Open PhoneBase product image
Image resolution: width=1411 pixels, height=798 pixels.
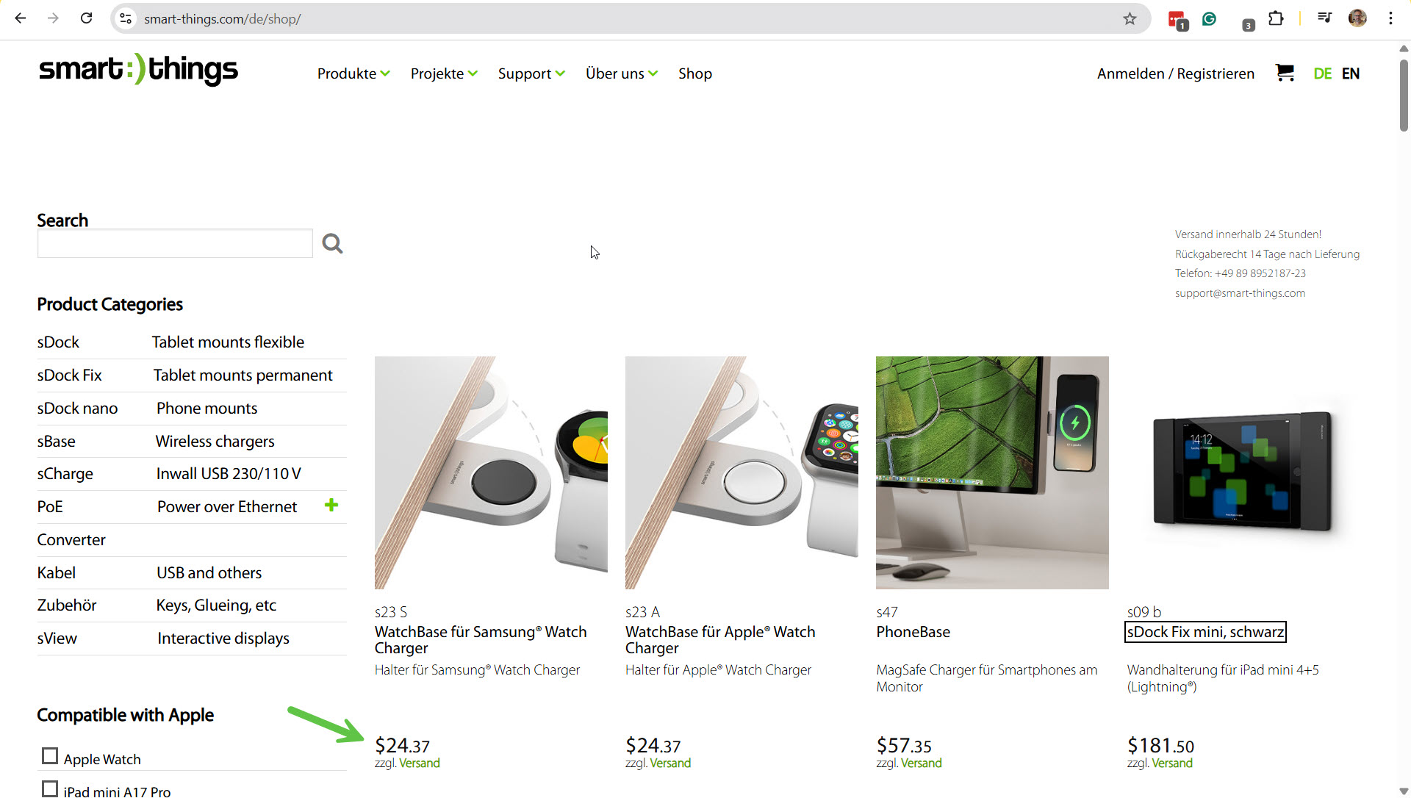(992, 472)
